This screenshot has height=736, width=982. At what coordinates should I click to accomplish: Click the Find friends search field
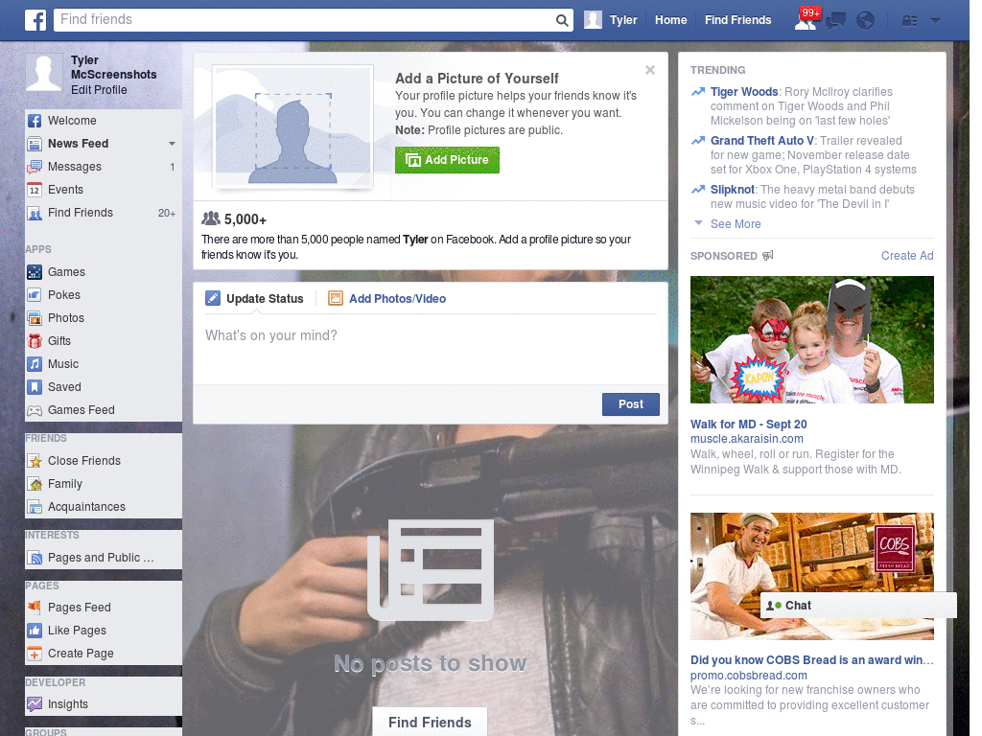click(x=304, y=20)
